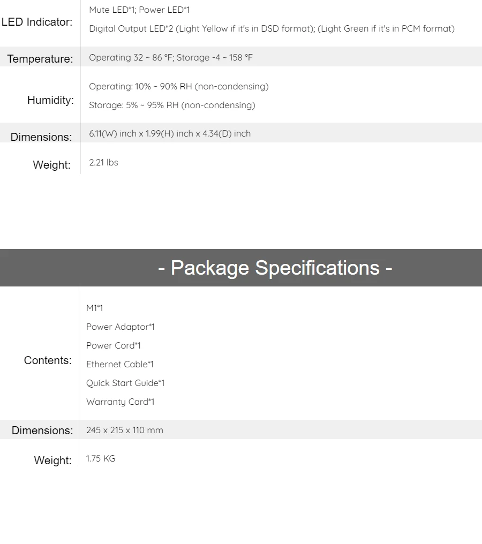Click the 245 x 215 x 110 mm value

pos(125,430)
